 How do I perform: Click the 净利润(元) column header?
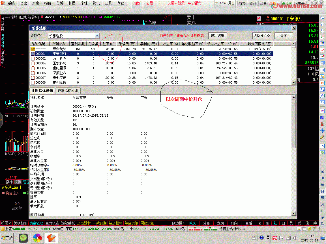point(148,44)
